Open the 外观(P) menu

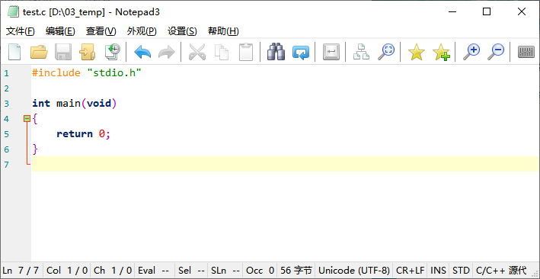[x=142, y=31]
